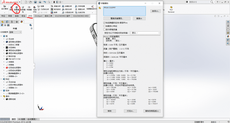The width and height of the screenshot is (230, 123).
Task: Click the 性能评估 icon
Action: pos(35,10)
